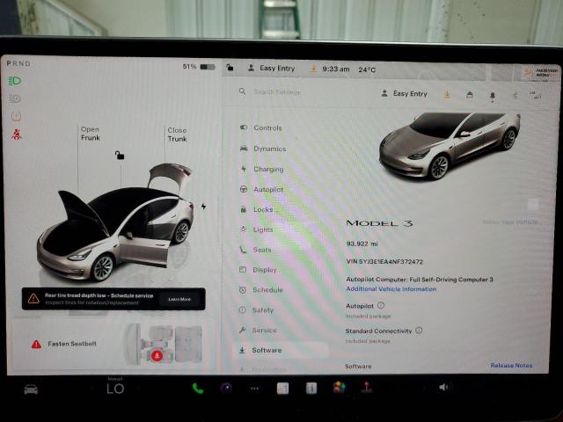Tap the tire tread alert triangle icon
Viewport: 563px width, 422px height.
(x=33, y=299)
